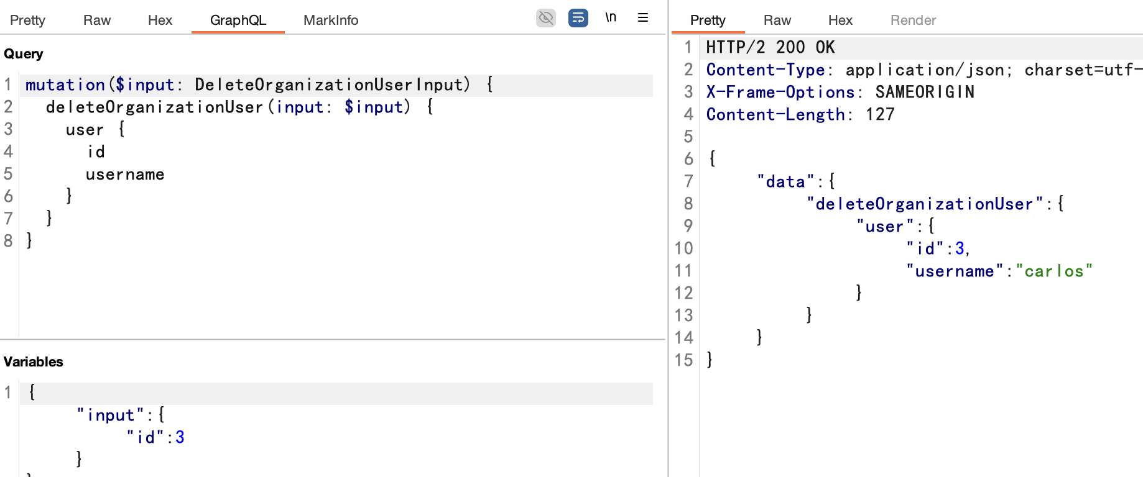
Task: Switch to the GraphQL tab
Action: point(238,20)
